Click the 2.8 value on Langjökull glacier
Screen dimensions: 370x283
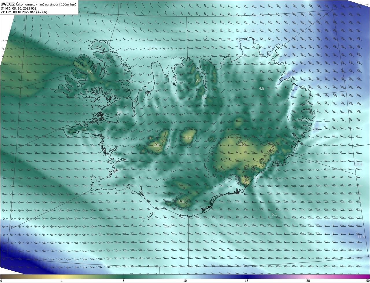point(156,145)
